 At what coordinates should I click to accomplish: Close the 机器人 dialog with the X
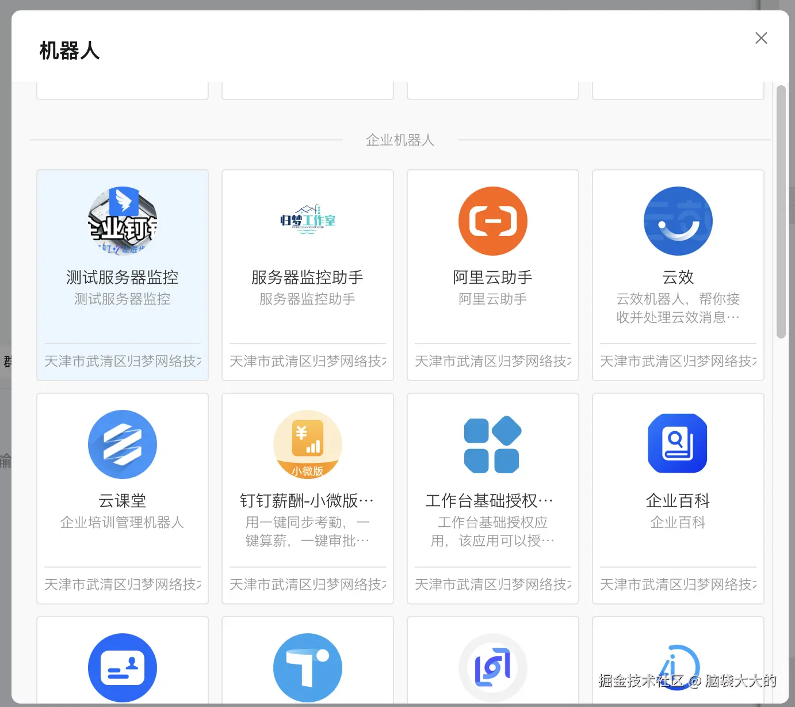(761, 38)
